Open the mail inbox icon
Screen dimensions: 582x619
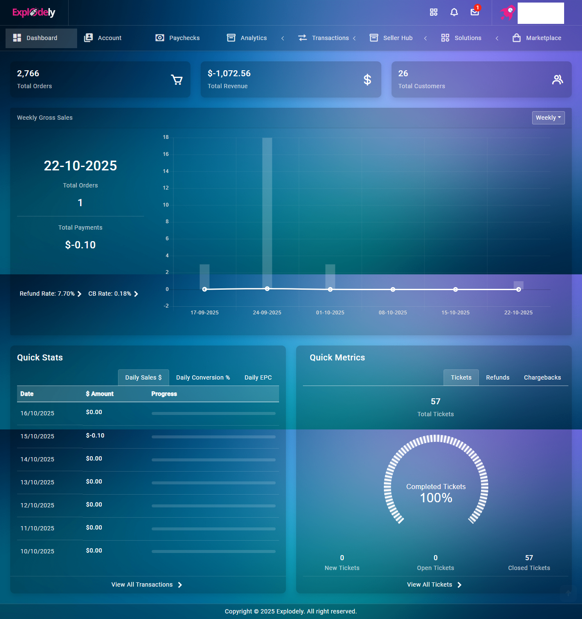475,12
